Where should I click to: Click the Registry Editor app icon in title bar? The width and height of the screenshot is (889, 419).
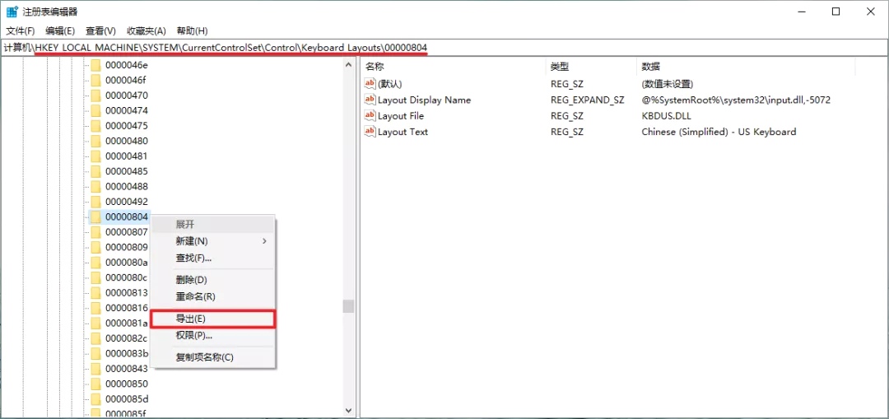pyautogui.click(x=12, y=12)
